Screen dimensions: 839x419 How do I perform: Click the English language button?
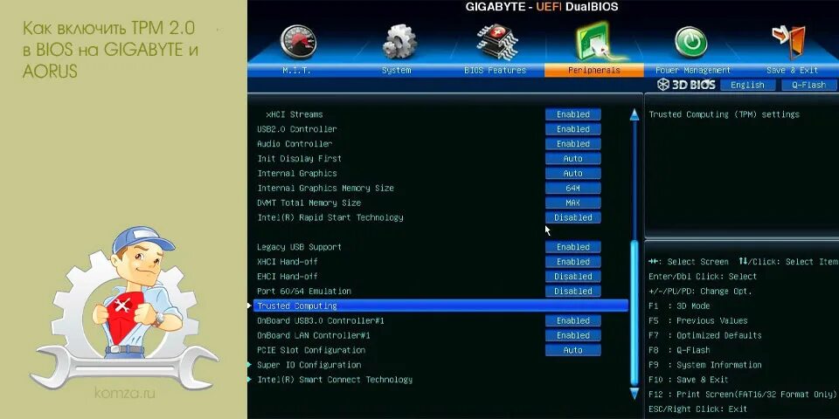click(747, 85)
